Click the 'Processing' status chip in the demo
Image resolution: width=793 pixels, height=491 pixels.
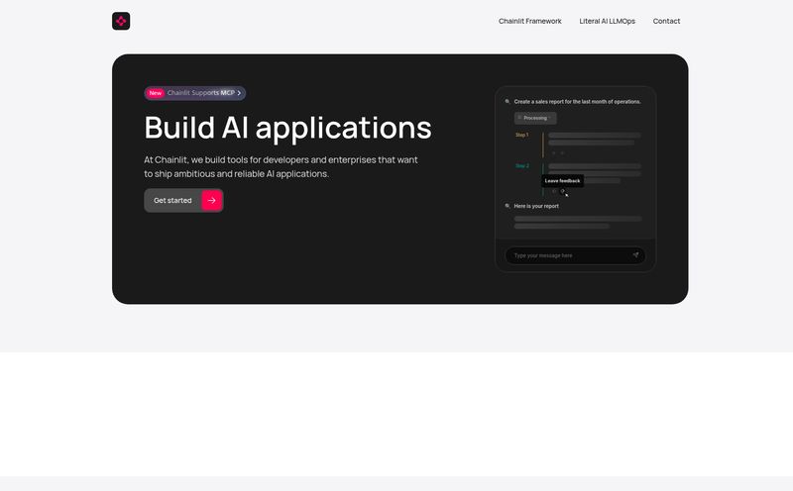[535, 118]
